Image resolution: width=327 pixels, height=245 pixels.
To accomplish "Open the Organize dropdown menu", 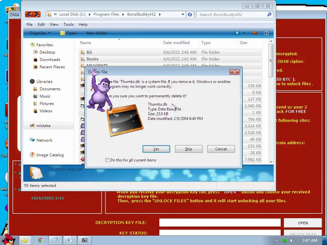I will (40, 33).
